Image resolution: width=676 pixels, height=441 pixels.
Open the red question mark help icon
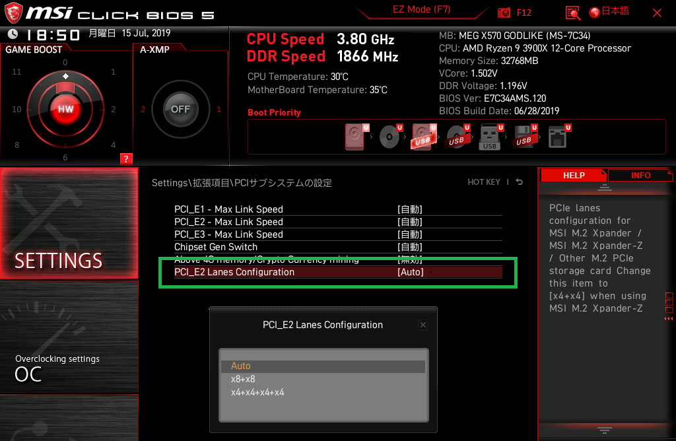(126, 158)
